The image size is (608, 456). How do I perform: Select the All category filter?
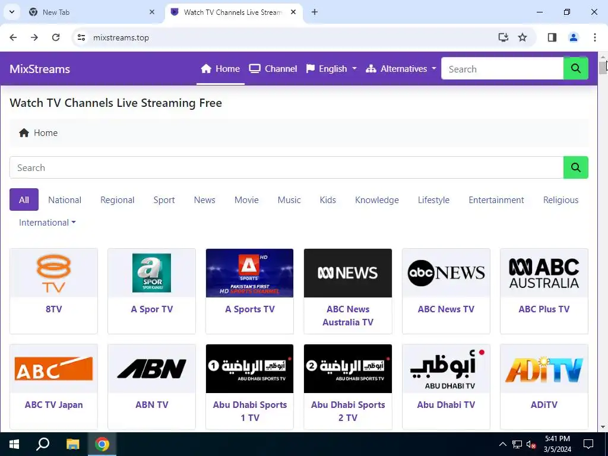(x=24, y=199)
